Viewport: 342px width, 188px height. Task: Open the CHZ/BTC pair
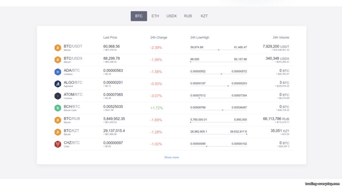tap(72, 143)
